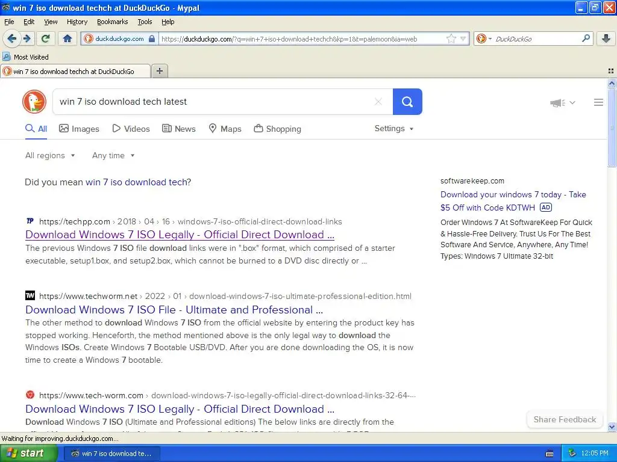Click the on-screen keyboard tray icon
The image size is (617, 462).
pos(550,454)
